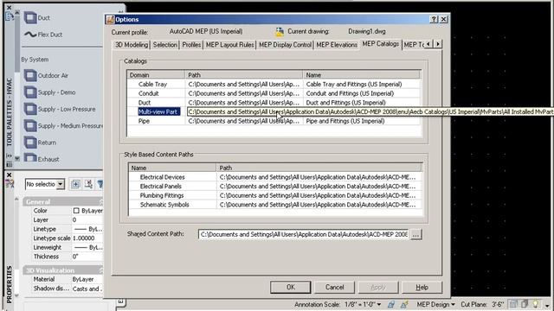Screen dimensions: 554x311
Task: Select the Cable Tray catalog row
Action: (x=274, y=85)
